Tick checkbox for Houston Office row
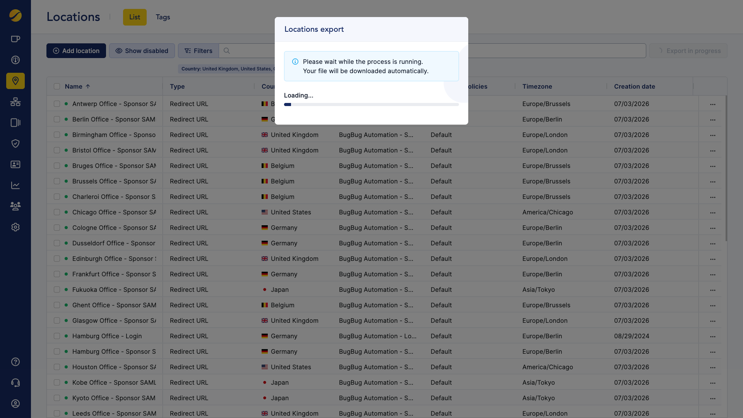 coord(57,367)
